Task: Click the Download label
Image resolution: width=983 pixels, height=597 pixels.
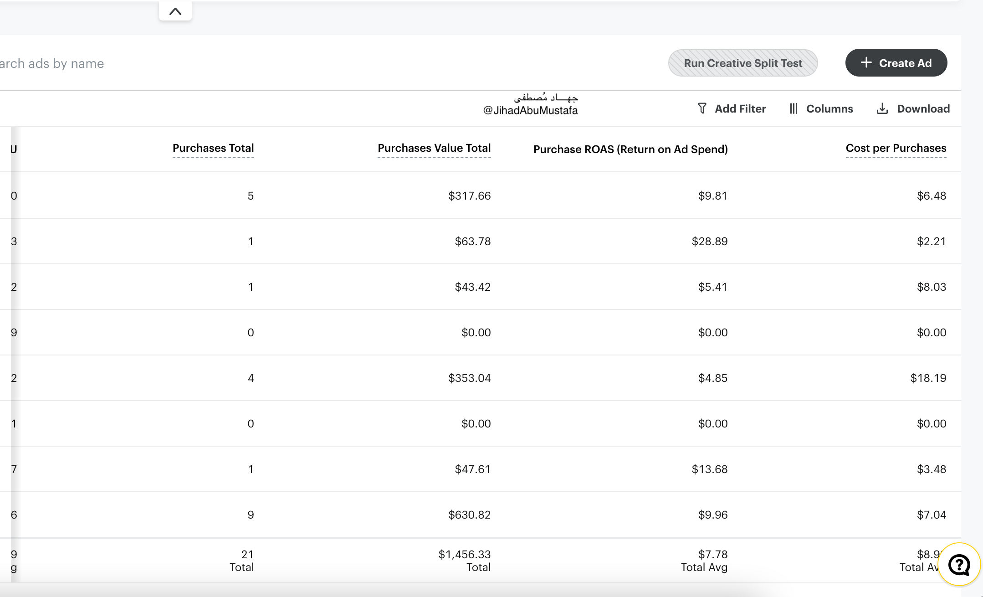Action: [x=923, y=108]
